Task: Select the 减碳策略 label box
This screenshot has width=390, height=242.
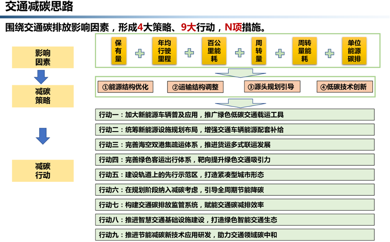Action: pyautogui.click(x=43, y=96)
